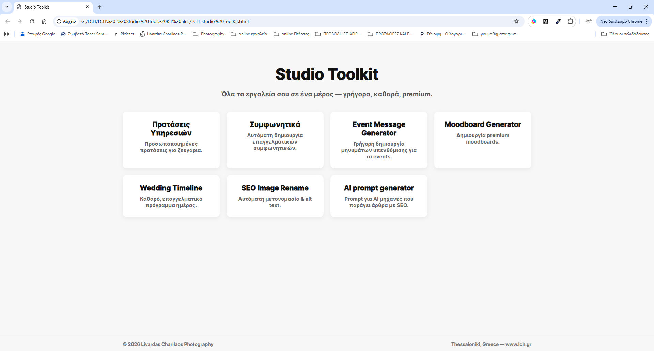Open the 'online εργαλεία' bookmark folder
Viewport: 654px width, 351px height.
click(x=249, y=34)
